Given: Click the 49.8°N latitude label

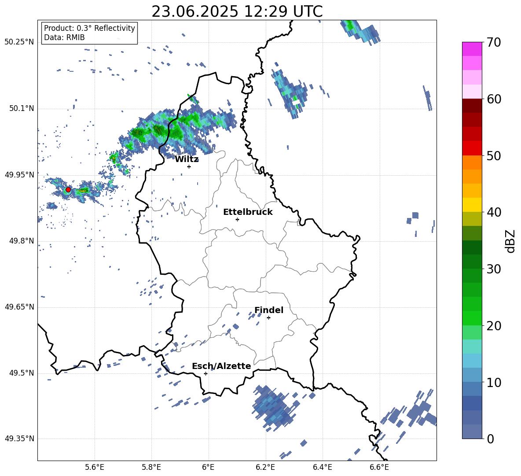Looking at the screenshot, I should [x=22, y=241].
